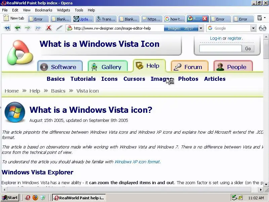Switch to the last Error tab
The width and height of the screenshot is (269, 202).
(x=243, y=19)
